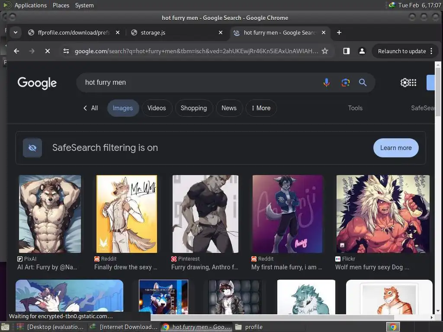
Task: Switch to Internet Download taskbar window
Action: (x=124, y=327)
